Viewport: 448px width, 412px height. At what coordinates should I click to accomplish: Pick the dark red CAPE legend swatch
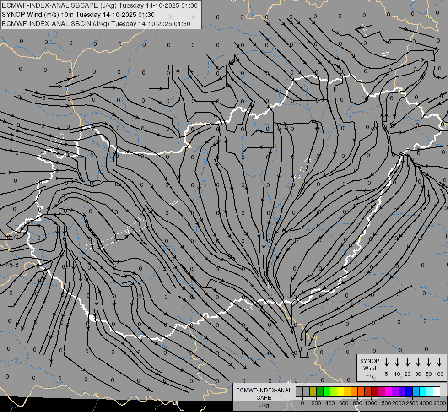375,391
